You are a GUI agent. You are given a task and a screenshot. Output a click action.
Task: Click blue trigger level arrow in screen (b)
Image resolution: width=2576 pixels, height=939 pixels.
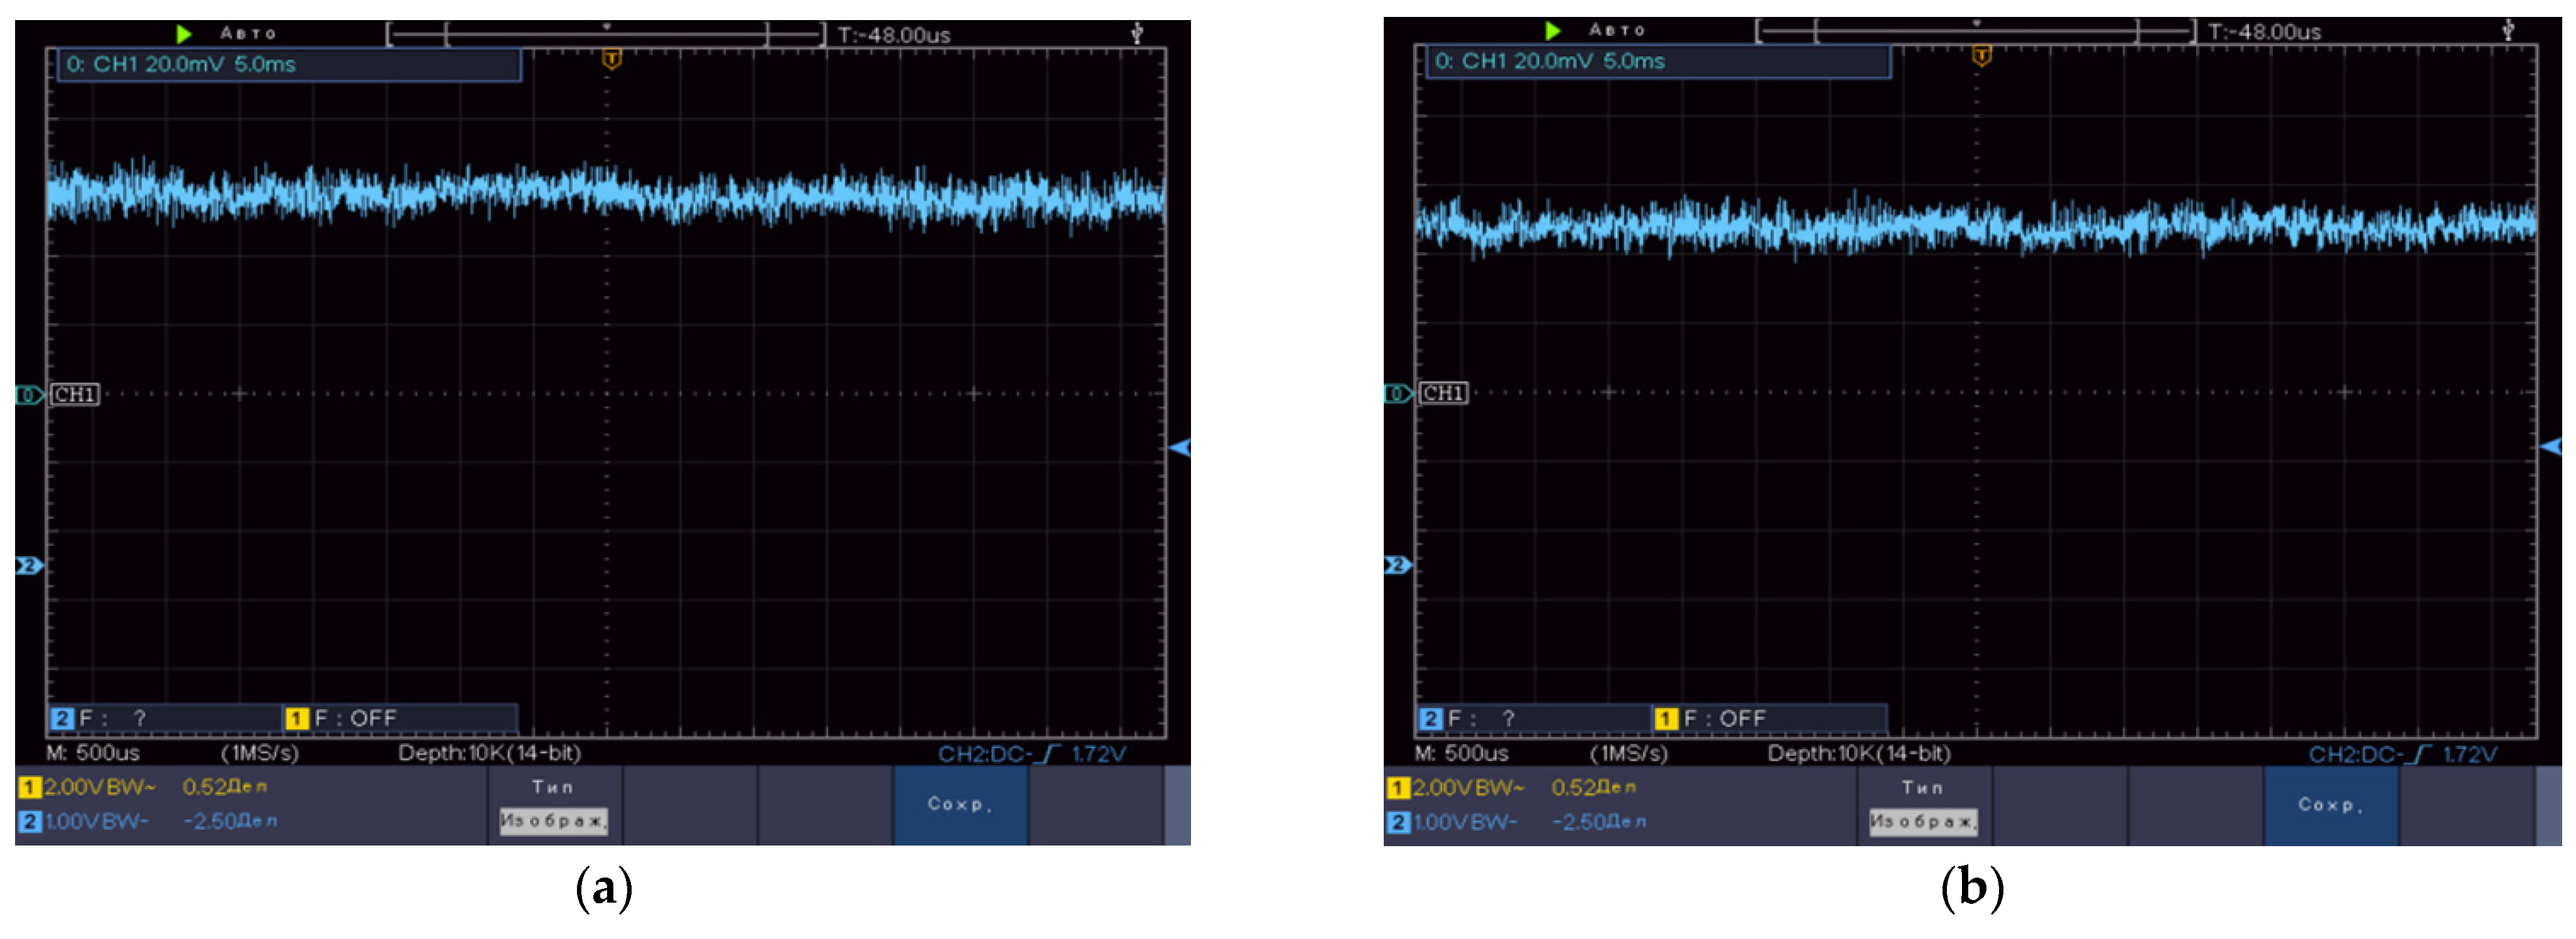[x=2551, y=445]
